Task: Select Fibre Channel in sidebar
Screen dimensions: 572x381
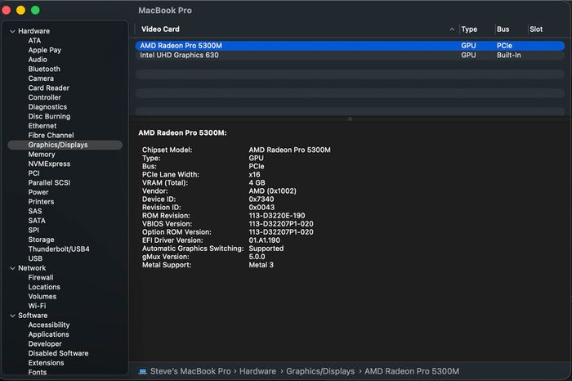Action: click(x=51, y=136)
